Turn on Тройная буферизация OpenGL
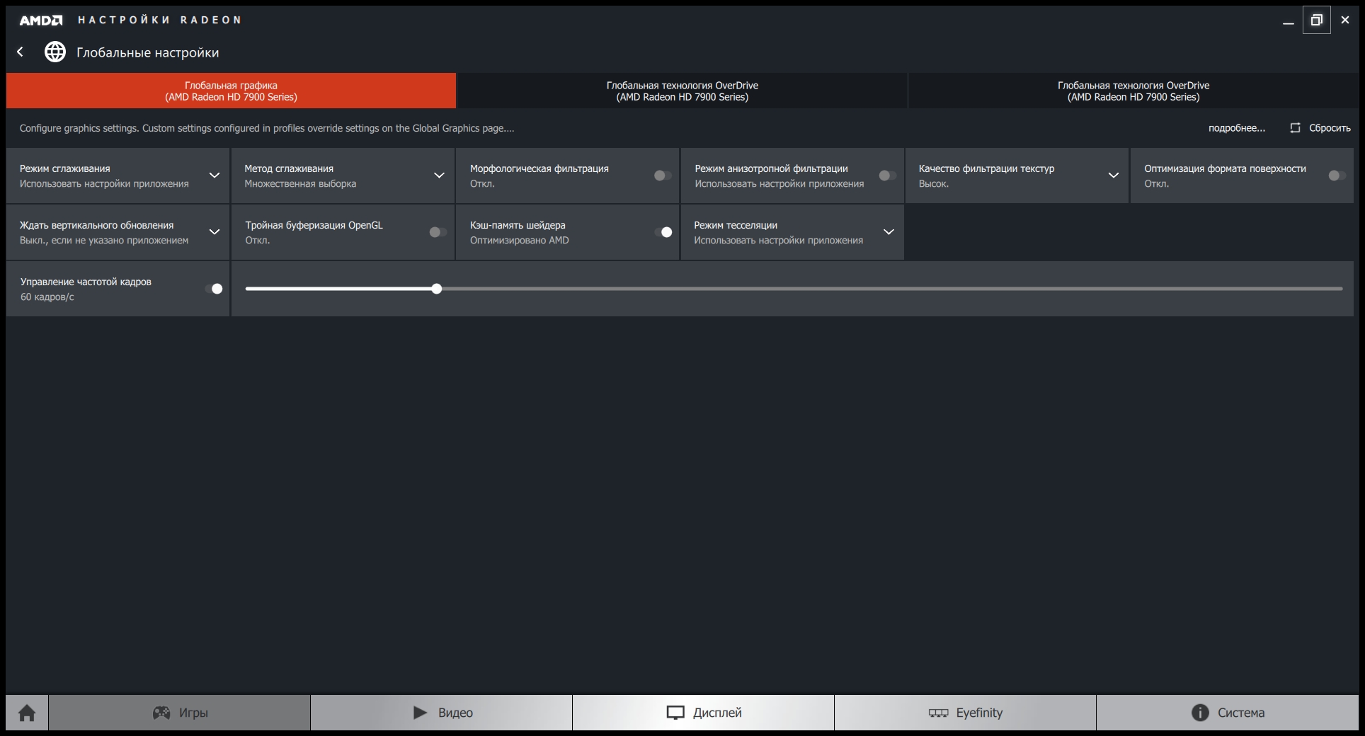Viewport: 1365px width, 736px height. tap(438, 232)
